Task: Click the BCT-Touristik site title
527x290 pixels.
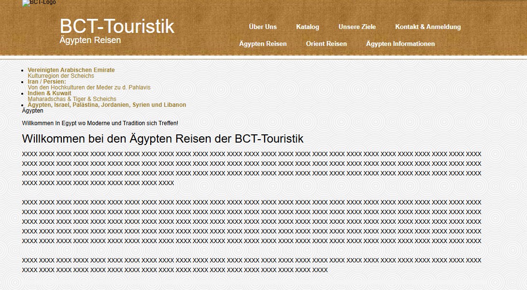Action: (117, 26)
